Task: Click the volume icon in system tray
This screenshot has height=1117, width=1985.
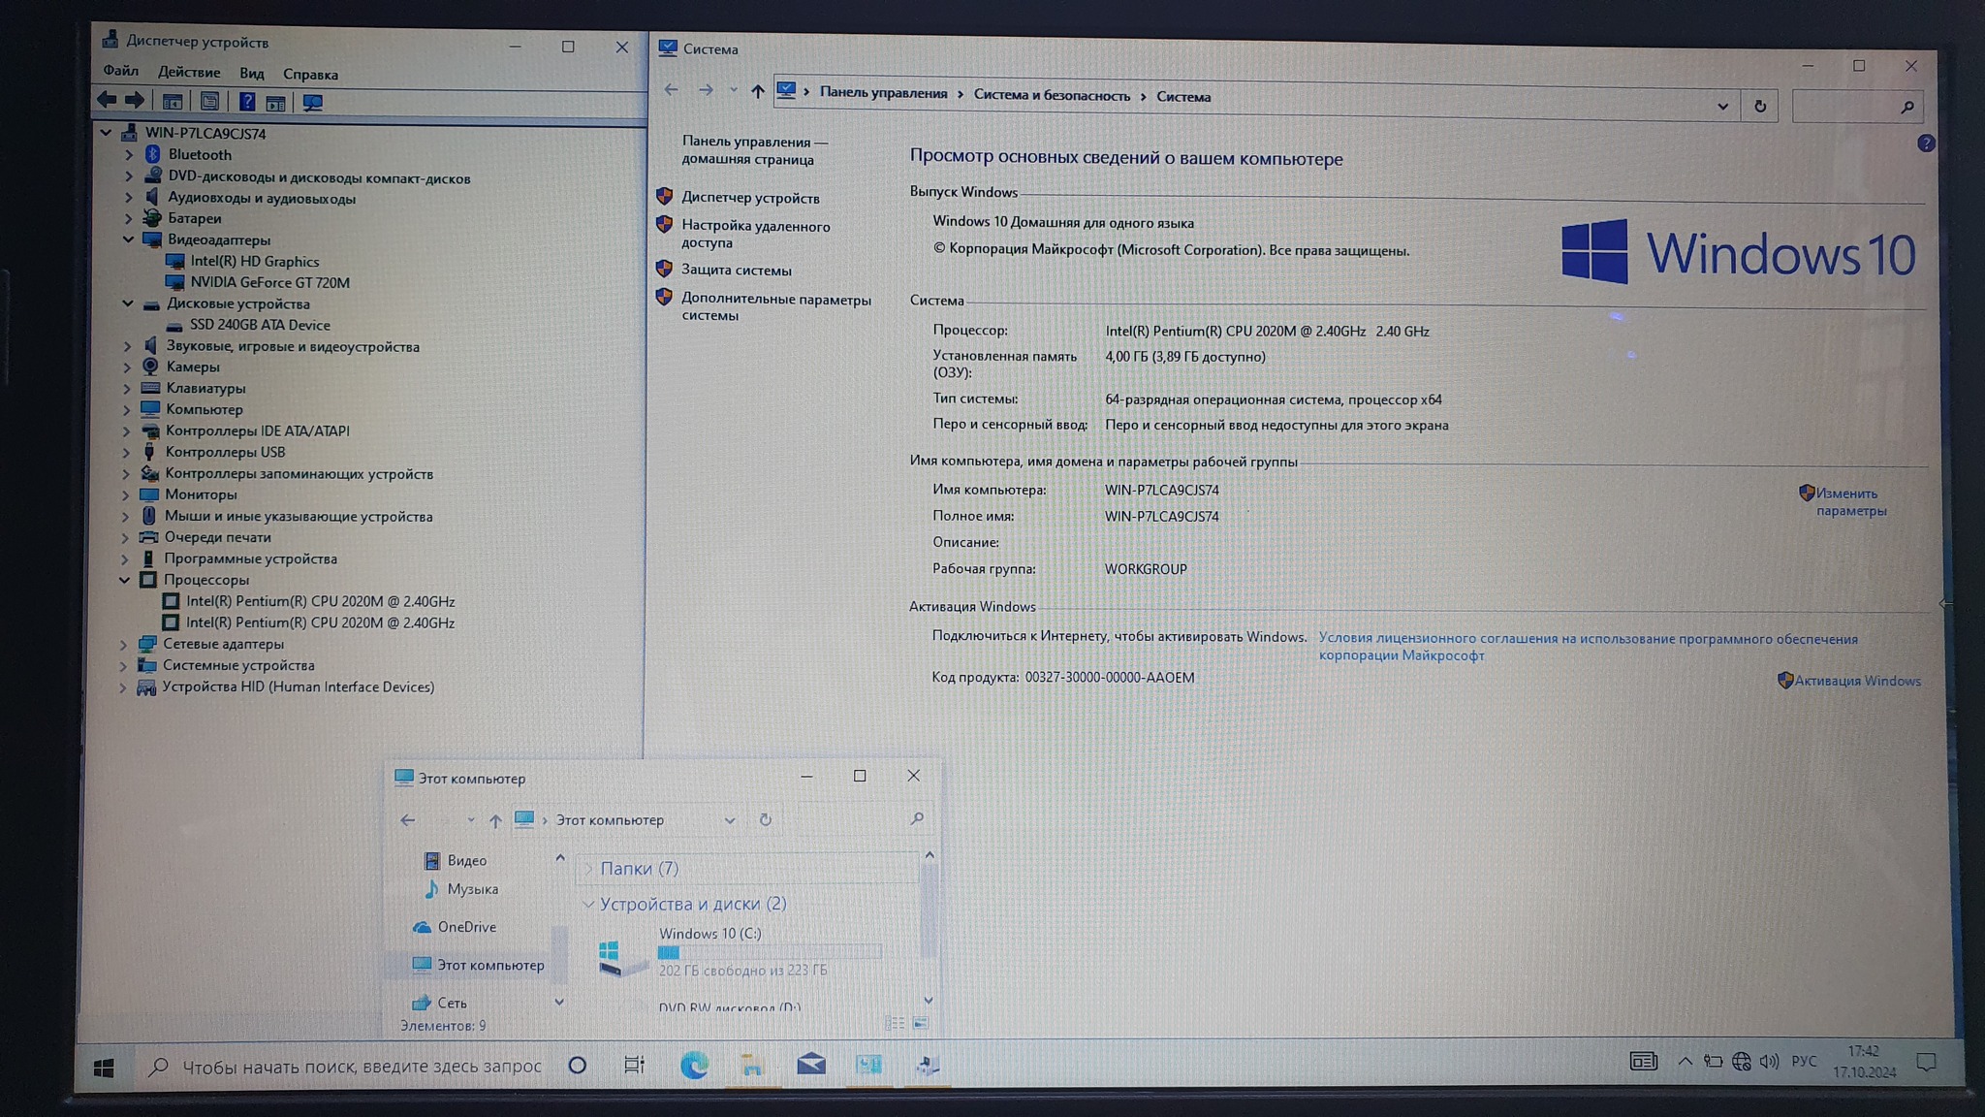Action: pos(1769,1062)
